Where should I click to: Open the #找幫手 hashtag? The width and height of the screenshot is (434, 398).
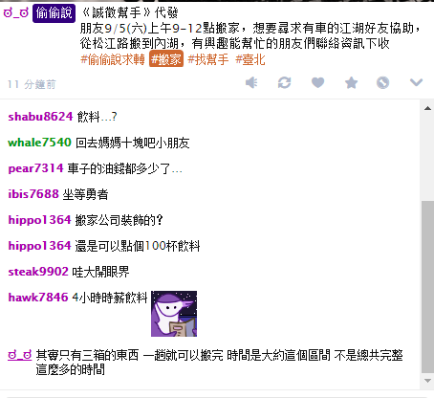coord(208,59)
